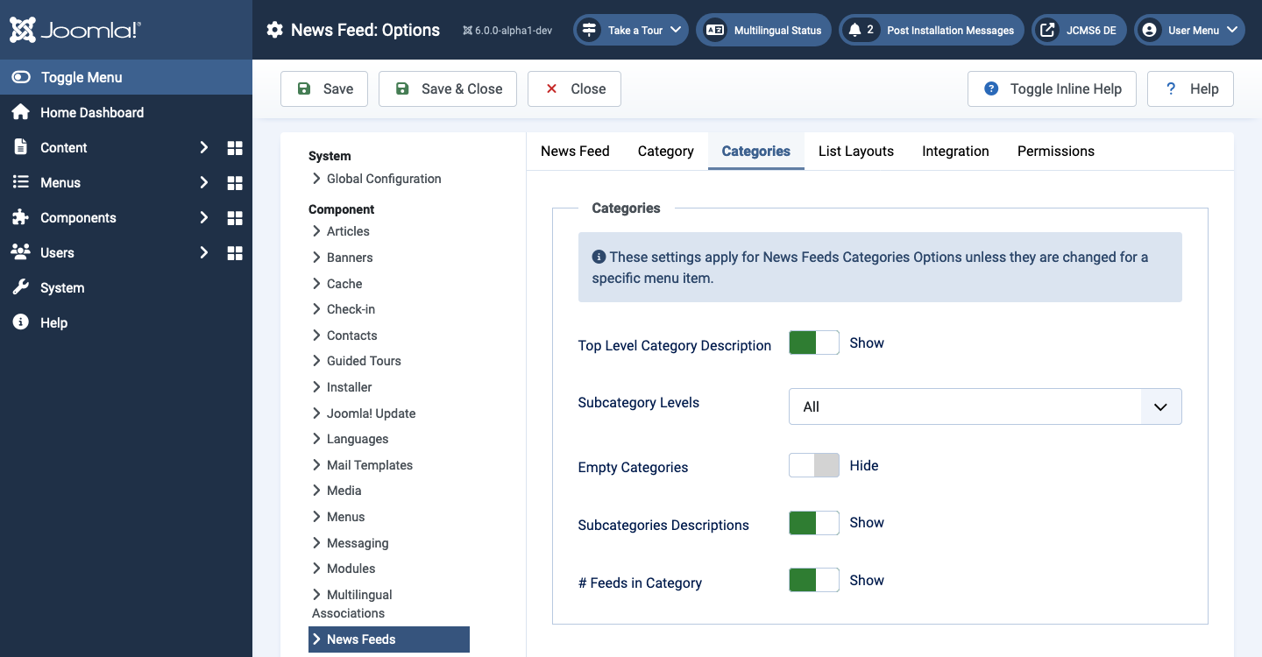This screenshot has height=657, width=1262.
Task: Click the info icon in the settings notice
Action: pos(599,257)
